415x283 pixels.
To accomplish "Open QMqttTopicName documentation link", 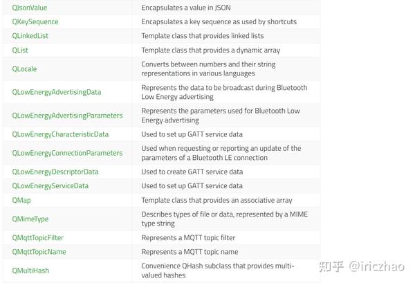I will [x=39, y=252].
